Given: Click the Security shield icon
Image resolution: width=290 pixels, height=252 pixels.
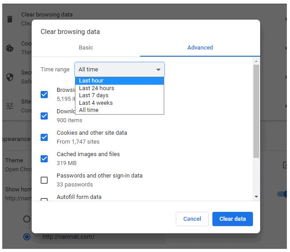Looking at the screenshot, I should (10, 77).
